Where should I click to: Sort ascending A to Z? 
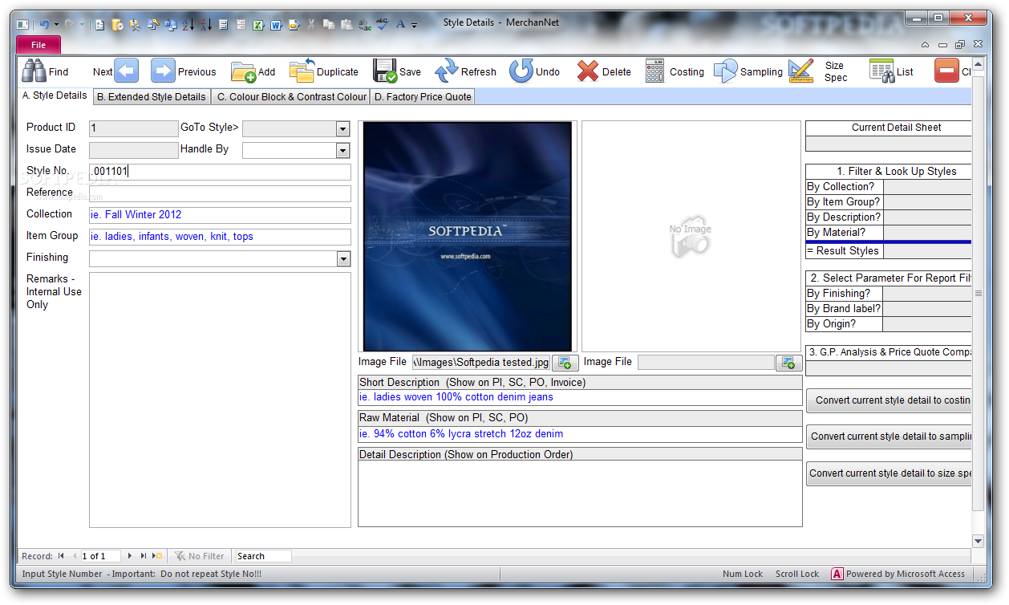(x=188, y=25)
